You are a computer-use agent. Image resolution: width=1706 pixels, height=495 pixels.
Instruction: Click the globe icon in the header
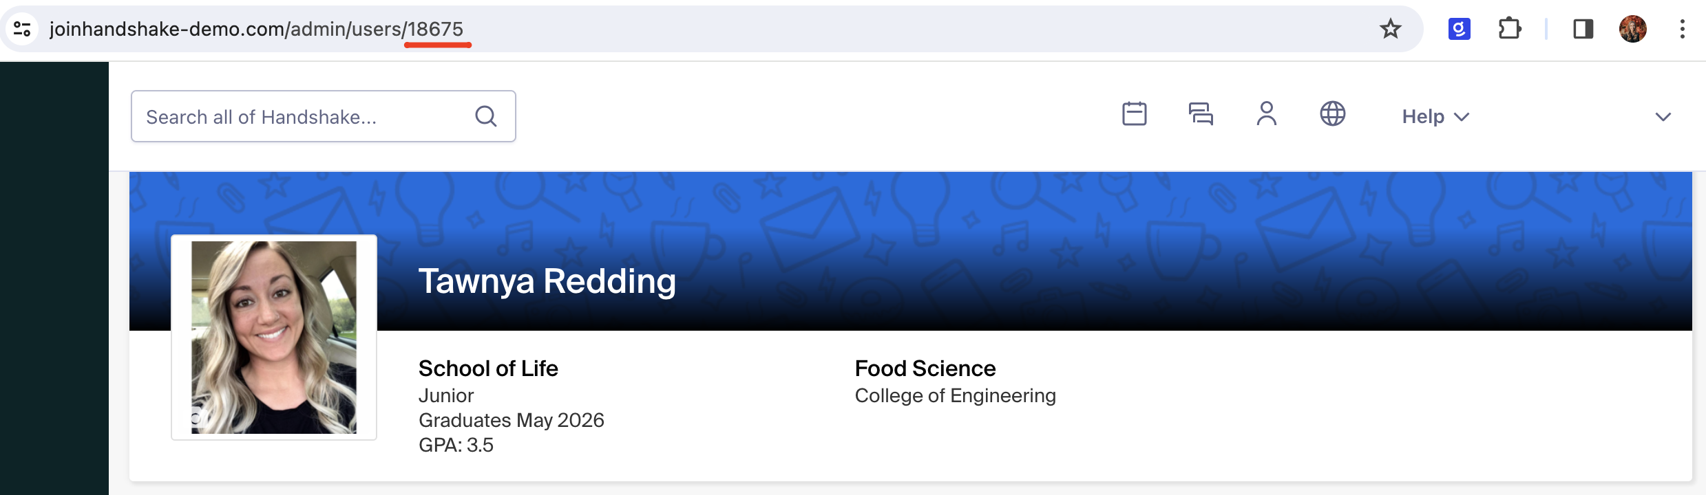(1333, 114)
